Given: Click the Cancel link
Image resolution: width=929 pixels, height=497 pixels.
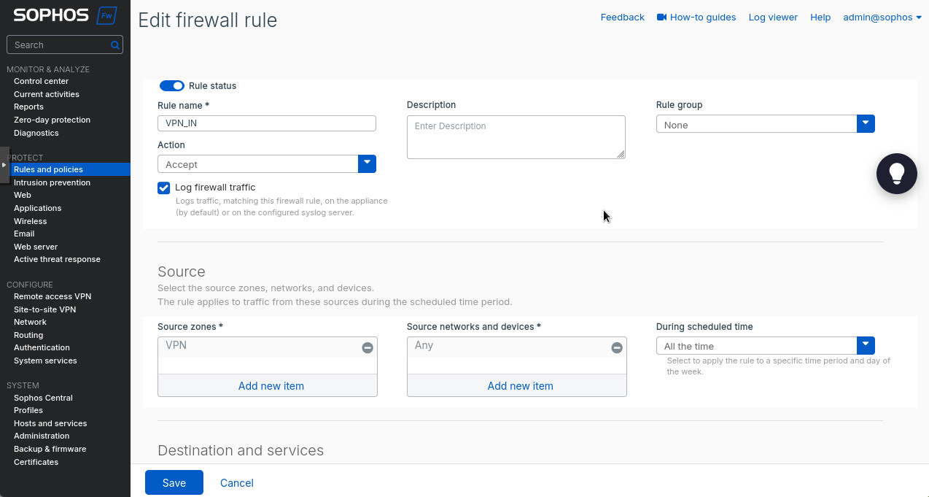Looking at the screenshot, I should point(237,482).
